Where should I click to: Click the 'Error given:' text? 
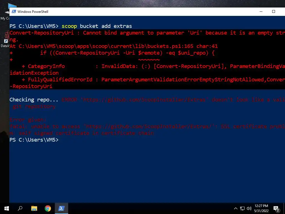(28, 120)
